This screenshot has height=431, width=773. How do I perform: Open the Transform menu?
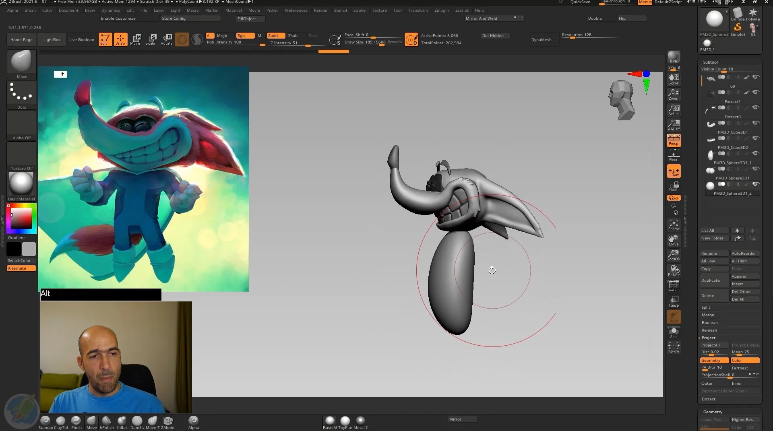click(418, 10)
